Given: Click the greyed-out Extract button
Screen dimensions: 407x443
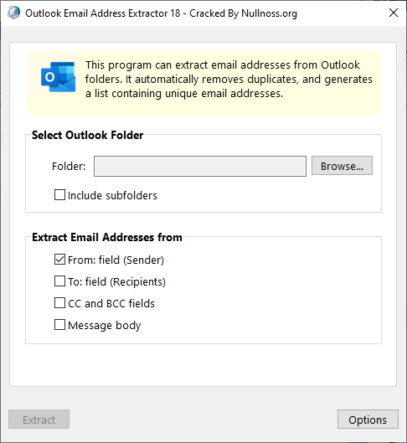Looking at the screenshot, I should (39, 420).
